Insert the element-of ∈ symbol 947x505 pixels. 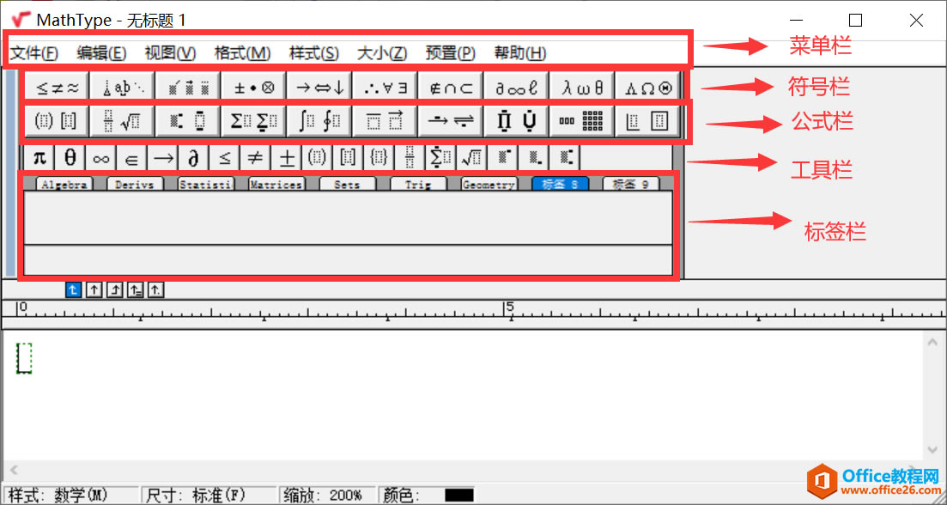pyautogui.click(x=131, y=157)
